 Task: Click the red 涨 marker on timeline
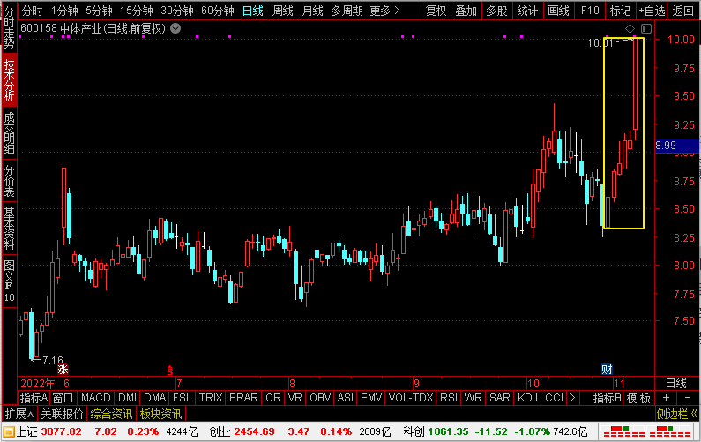pos(63,369)
